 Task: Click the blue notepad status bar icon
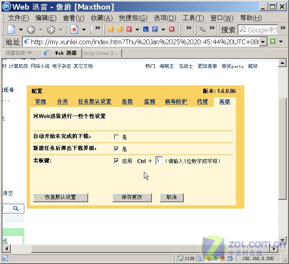[x=230, y=258]
